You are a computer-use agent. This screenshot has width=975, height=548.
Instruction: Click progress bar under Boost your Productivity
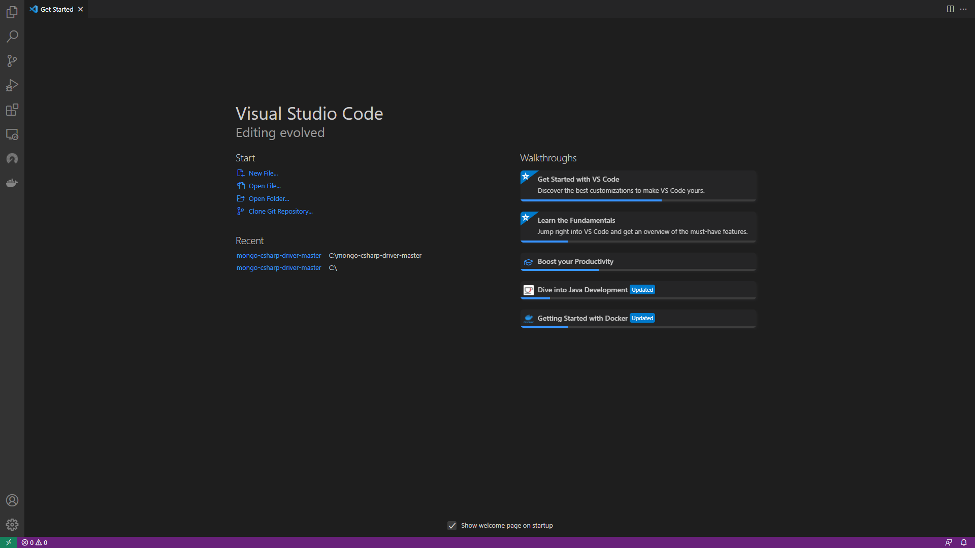pyautogui.click(x=638, y=270)
